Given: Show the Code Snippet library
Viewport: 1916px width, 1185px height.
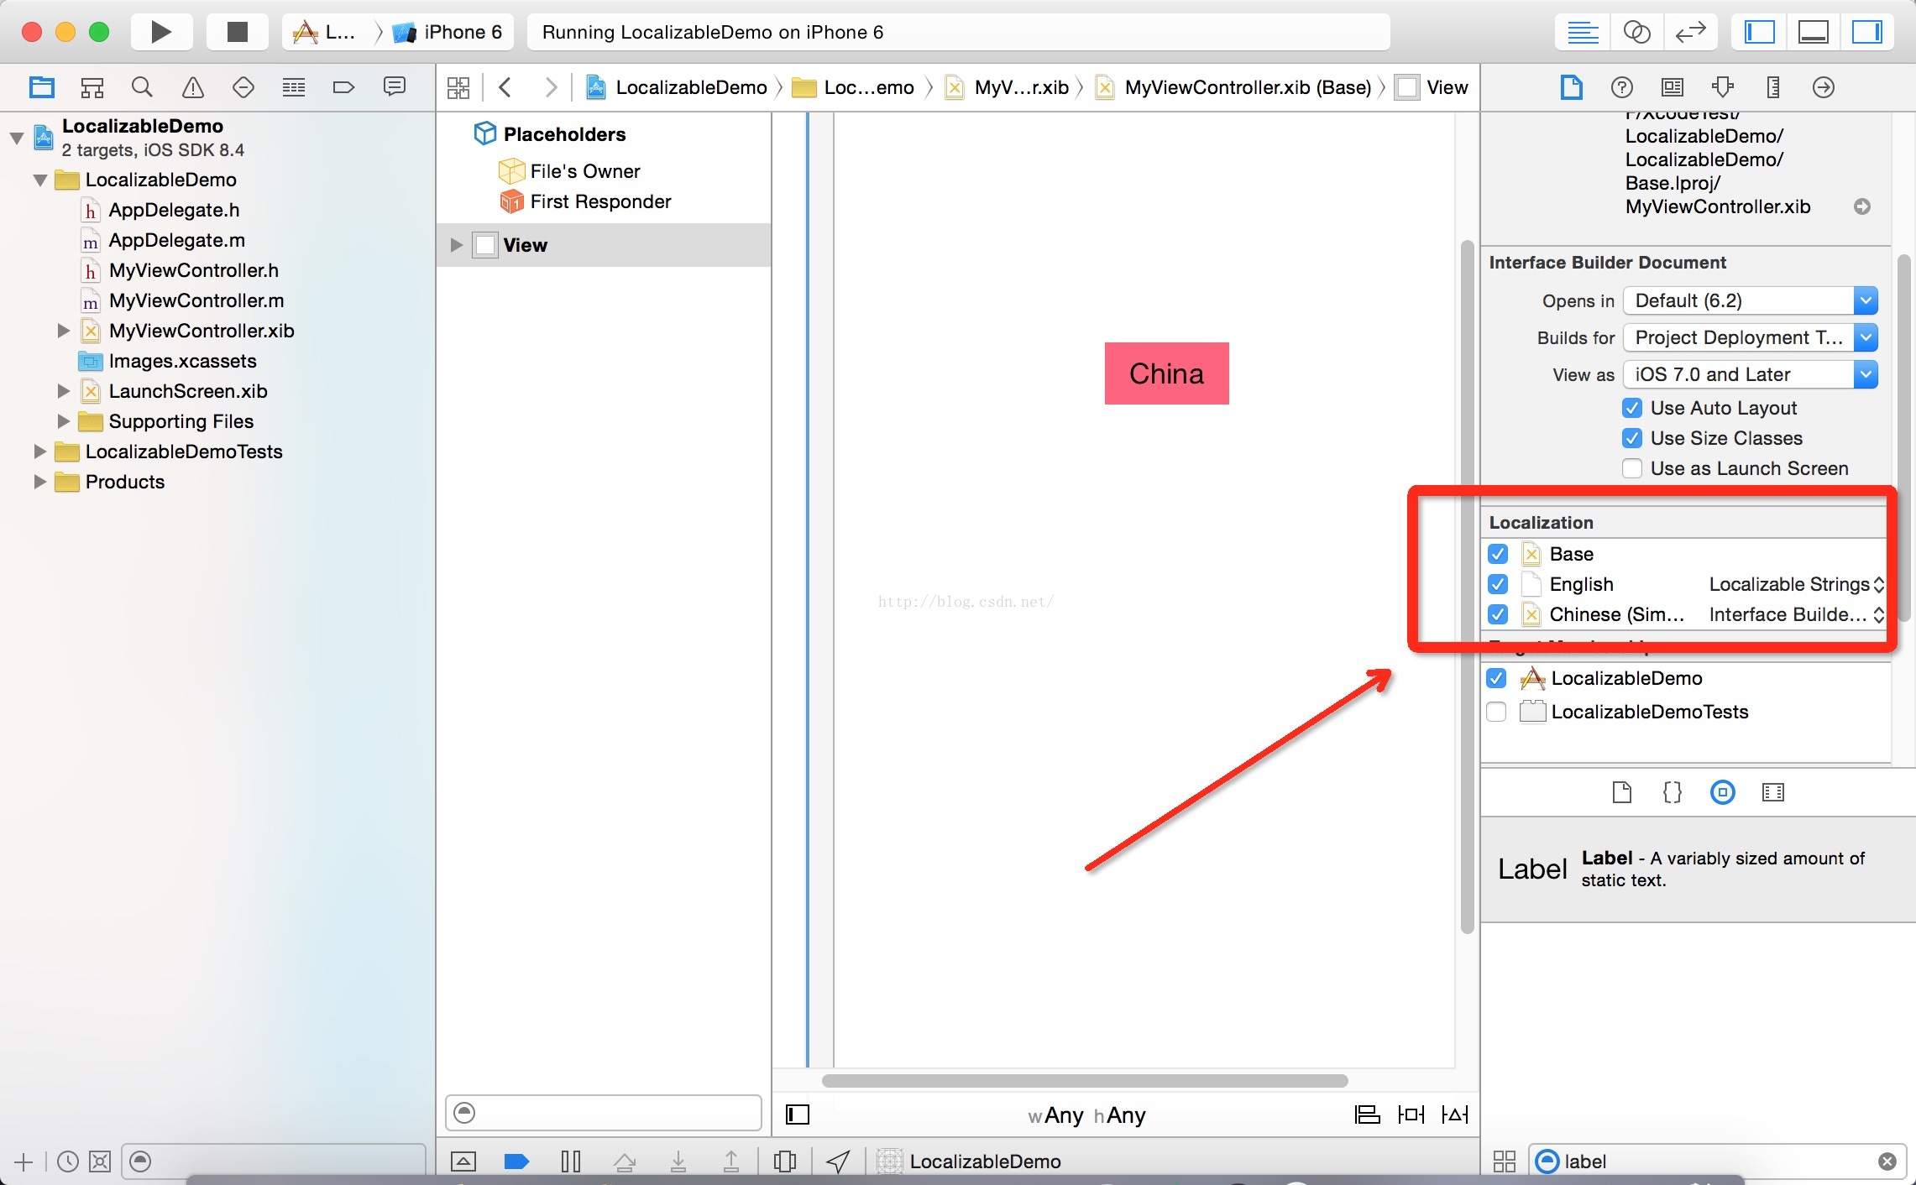Looking at the screenshot, I should [1673, 792].
